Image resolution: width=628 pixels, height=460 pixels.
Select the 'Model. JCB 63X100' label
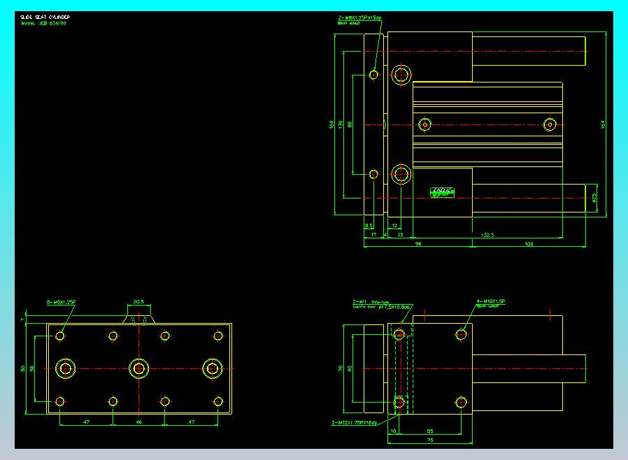click(43, 23)
